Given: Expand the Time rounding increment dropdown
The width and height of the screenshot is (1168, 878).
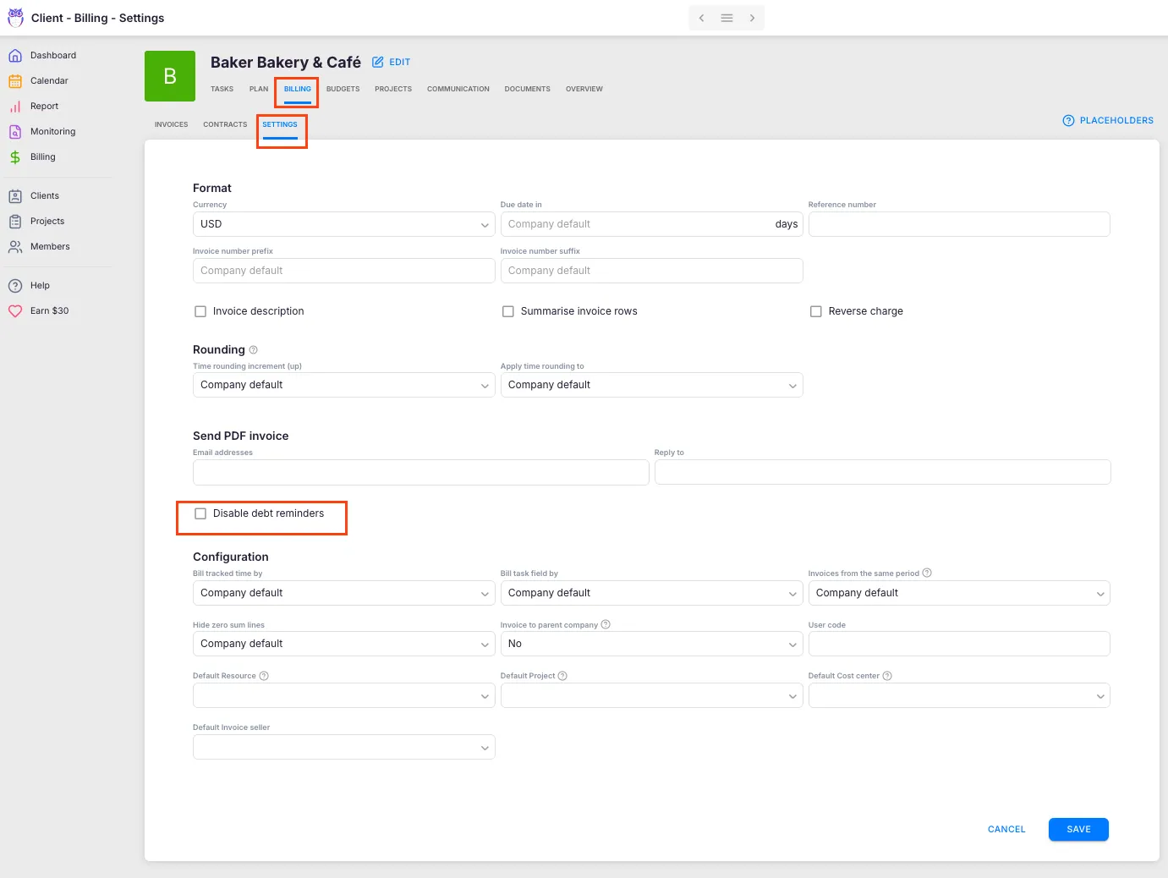Looking at the screenshot, I should [x=343, y=385].
